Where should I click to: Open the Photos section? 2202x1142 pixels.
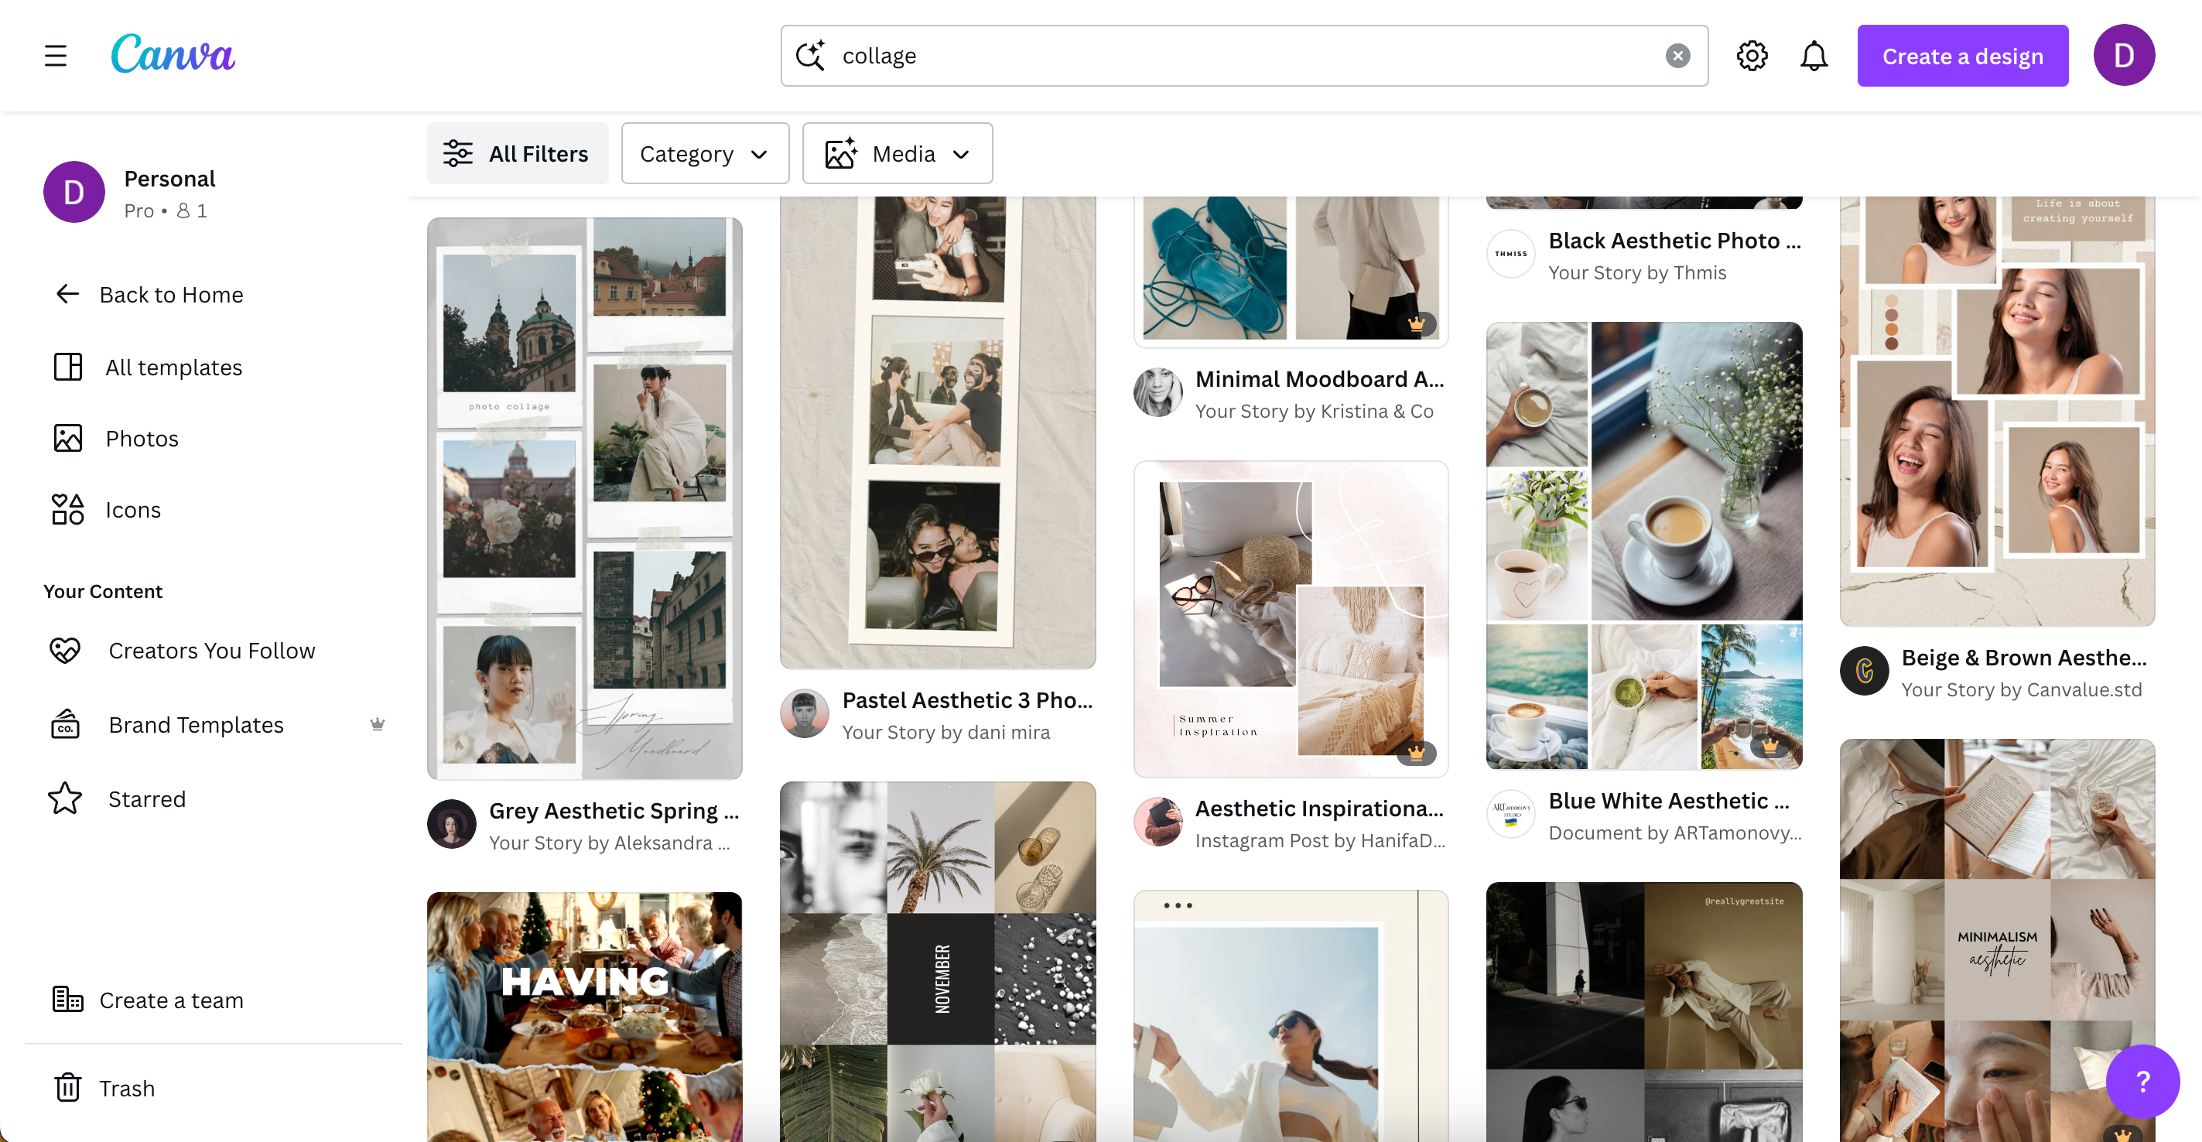click(141, 439)
